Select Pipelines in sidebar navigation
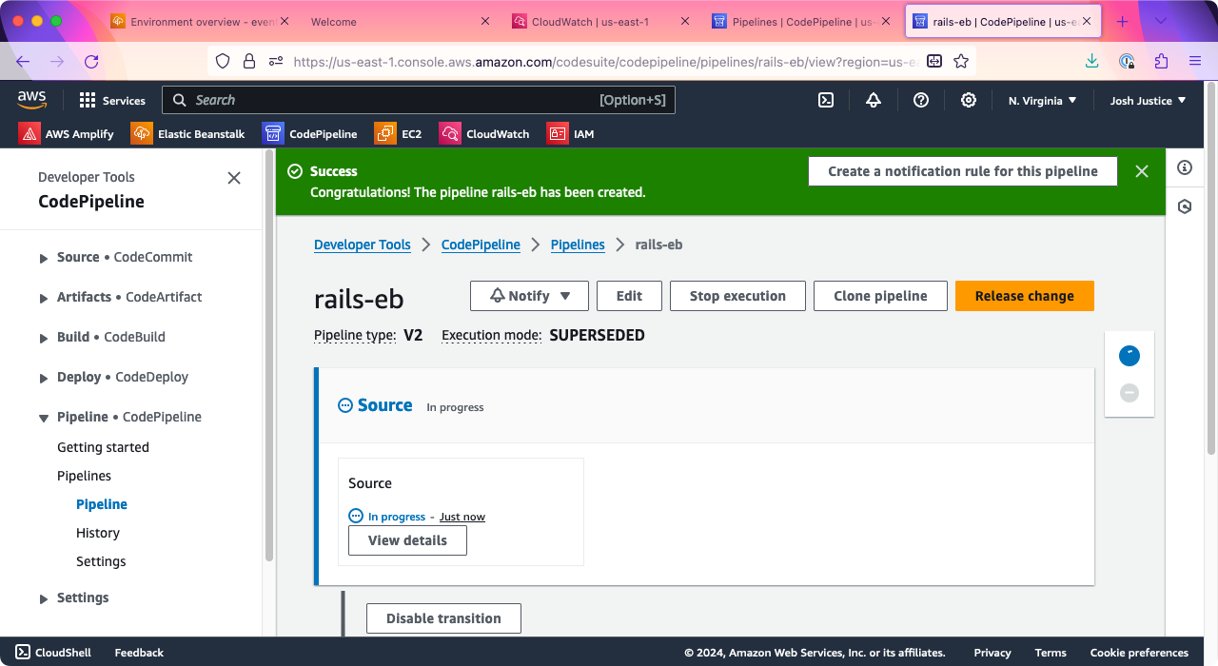This screenshot has height=666, width=1218. (84, 476)
